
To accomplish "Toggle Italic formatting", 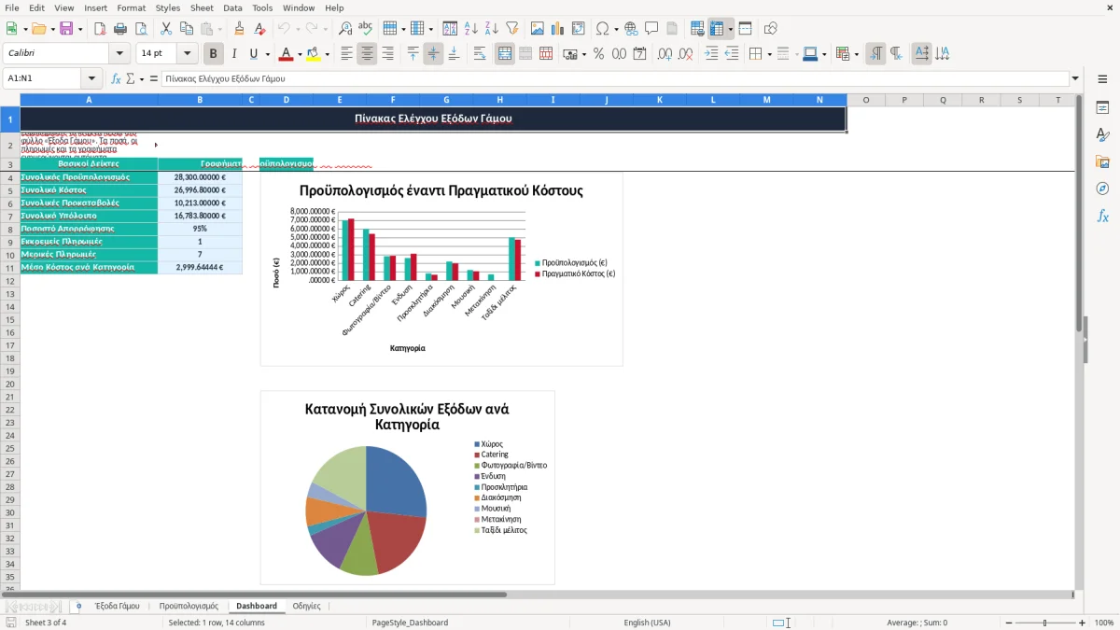I will 234,54.
